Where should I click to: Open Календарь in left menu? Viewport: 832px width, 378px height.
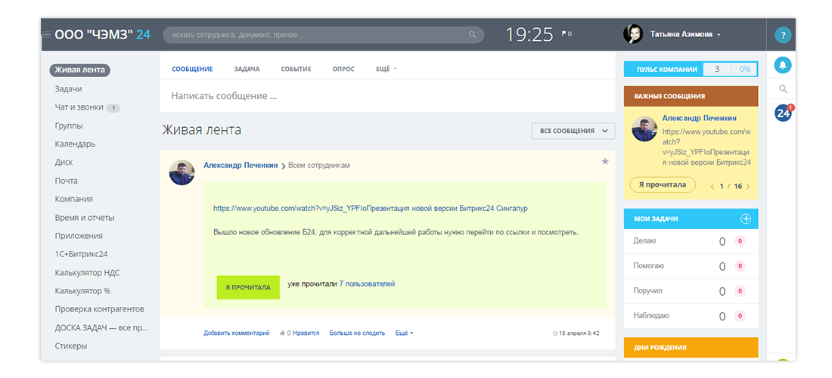(75, 144)
